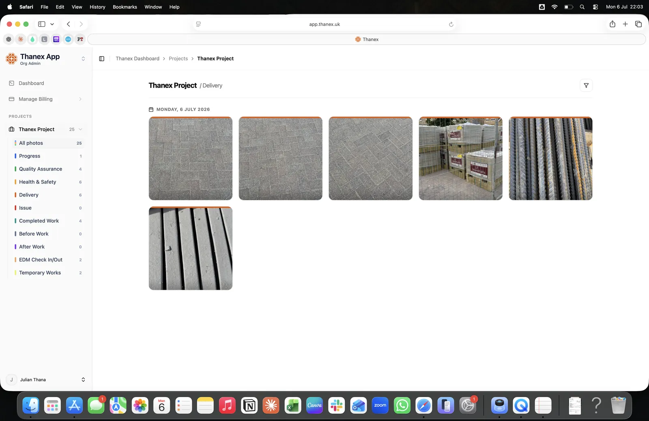Select All photos category
649x421 pixels.
point(48,143)
